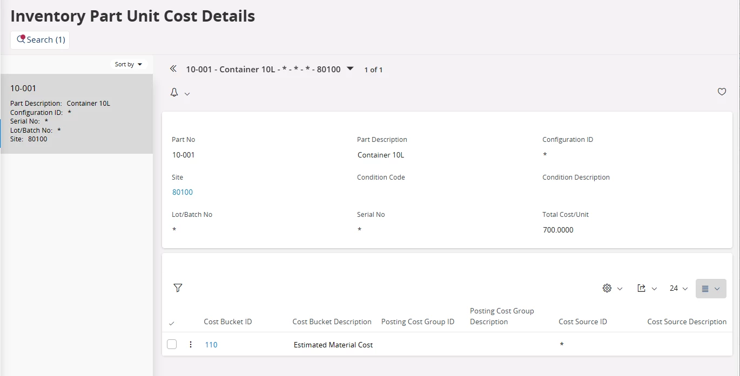Screen dimensions: 740x376
Task: Click the notification bell icon
Action: [174, 93]
